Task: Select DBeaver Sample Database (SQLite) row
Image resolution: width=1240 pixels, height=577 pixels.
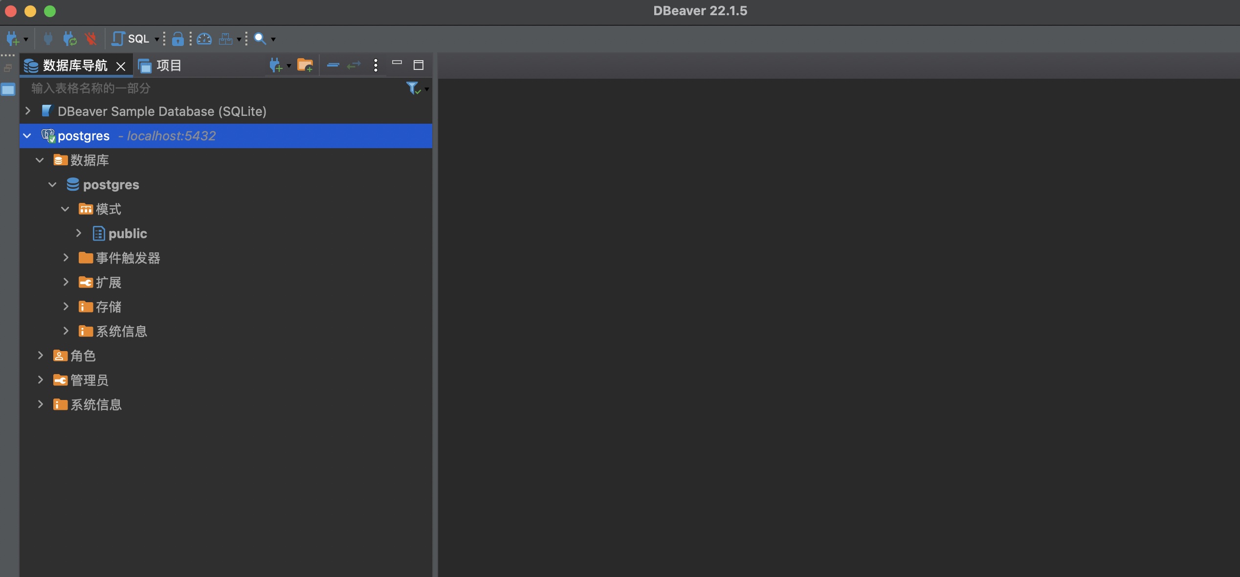Action: (226, 111)
